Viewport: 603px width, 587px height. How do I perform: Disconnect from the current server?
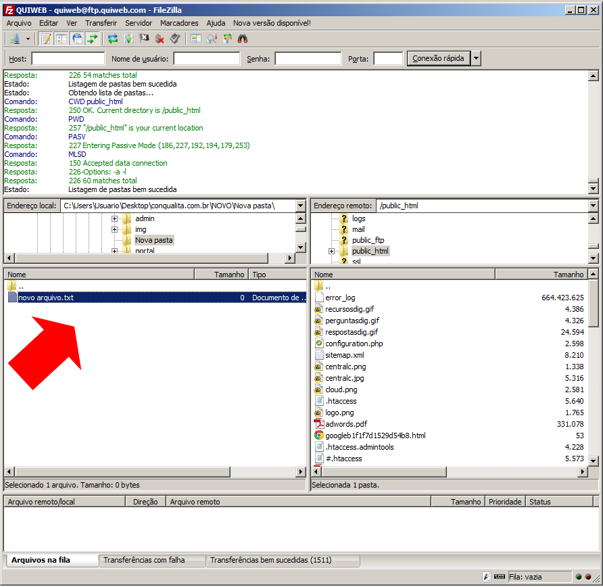pos(160,39)
